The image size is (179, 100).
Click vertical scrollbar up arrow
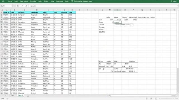point(178,10)
